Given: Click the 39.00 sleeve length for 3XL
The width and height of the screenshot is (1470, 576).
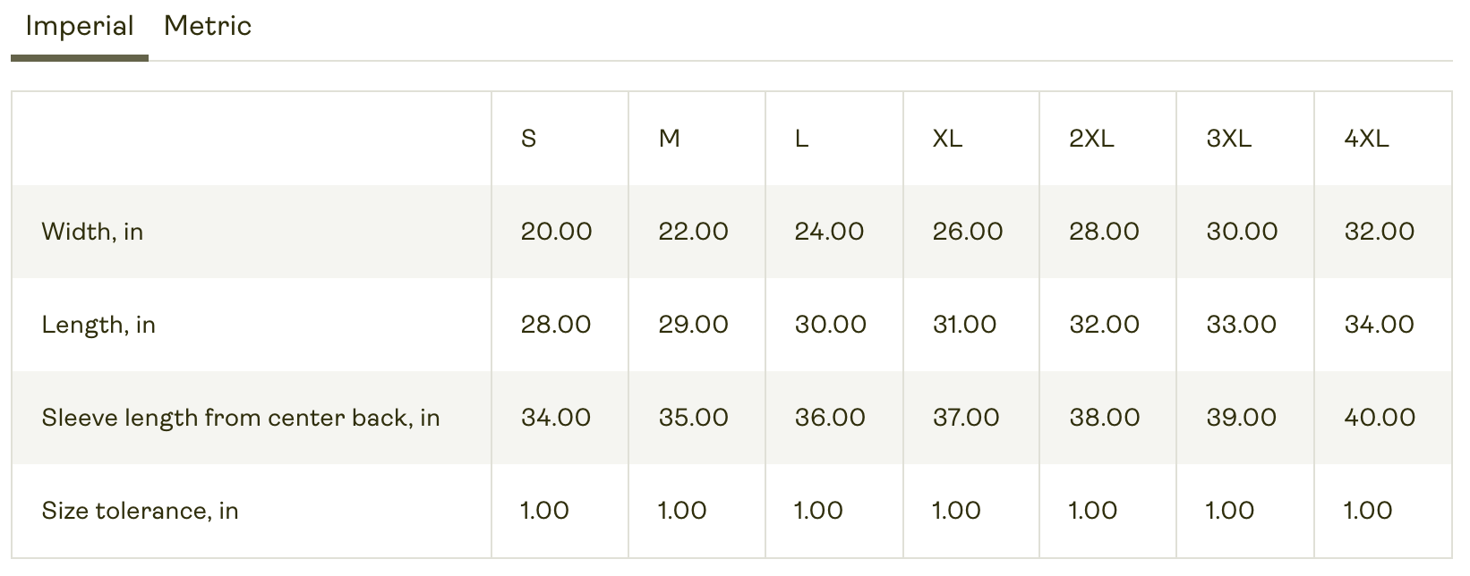Looking at the screenshot, I should click(x=1242, y=418).
